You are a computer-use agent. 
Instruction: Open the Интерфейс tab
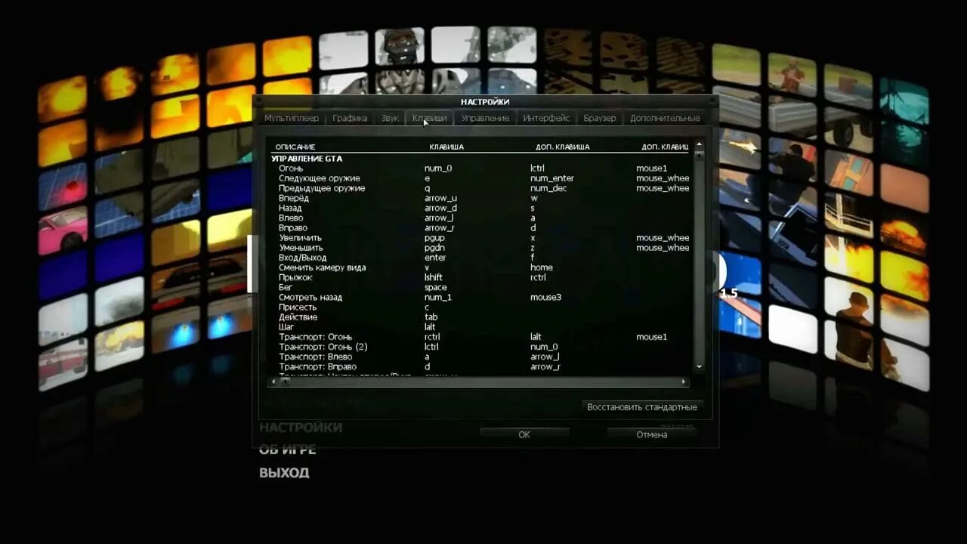(x=546, y=118)
